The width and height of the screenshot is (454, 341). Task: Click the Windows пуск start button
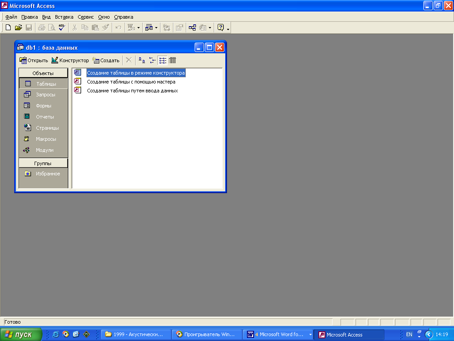pos(21,334)
